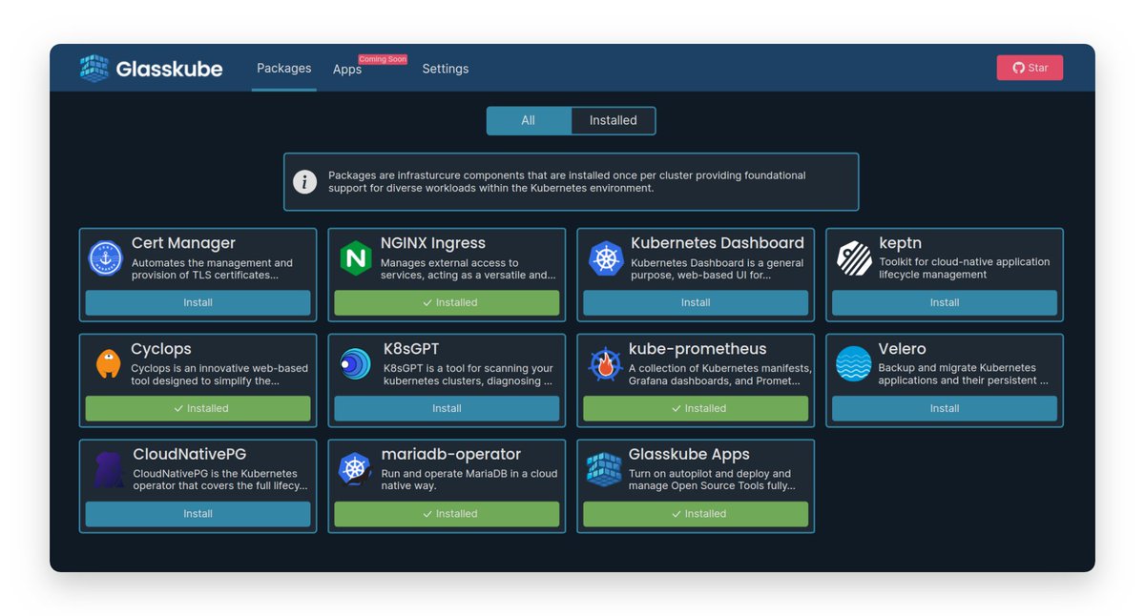This screenshot has height=616, width=1145.
Task: Click the NGINX Ingress green N icon
Action: pyautogui.click(x=356, y=258)
